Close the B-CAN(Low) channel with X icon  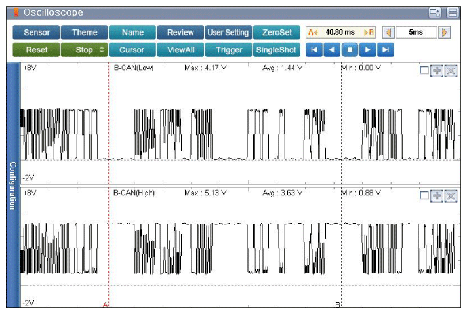point(450,71)
